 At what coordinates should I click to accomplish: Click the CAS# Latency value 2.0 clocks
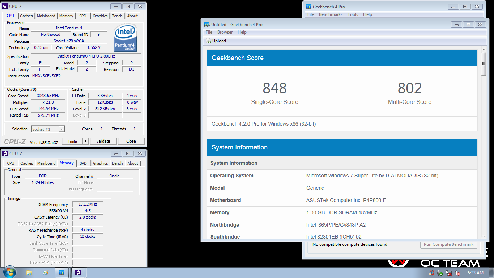(x=88, y=217)
